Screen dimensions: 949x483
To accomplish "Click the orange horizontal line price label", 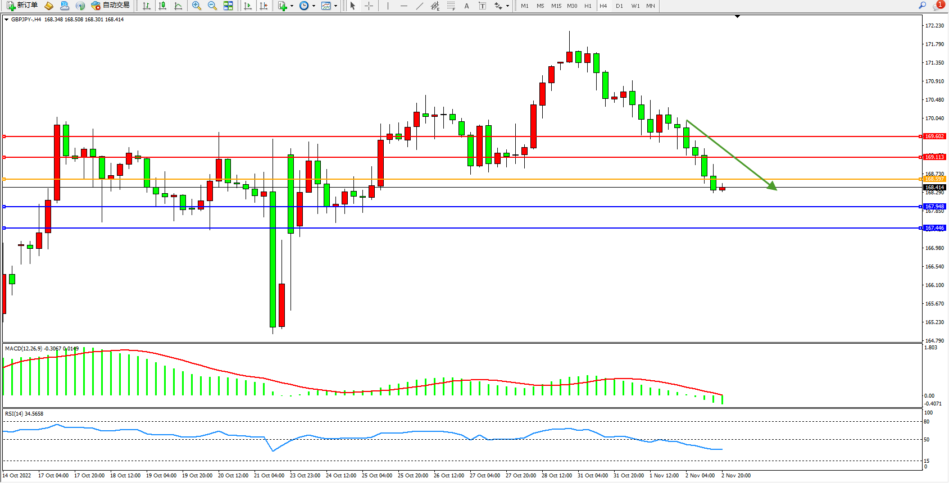I will coord(934,179).
